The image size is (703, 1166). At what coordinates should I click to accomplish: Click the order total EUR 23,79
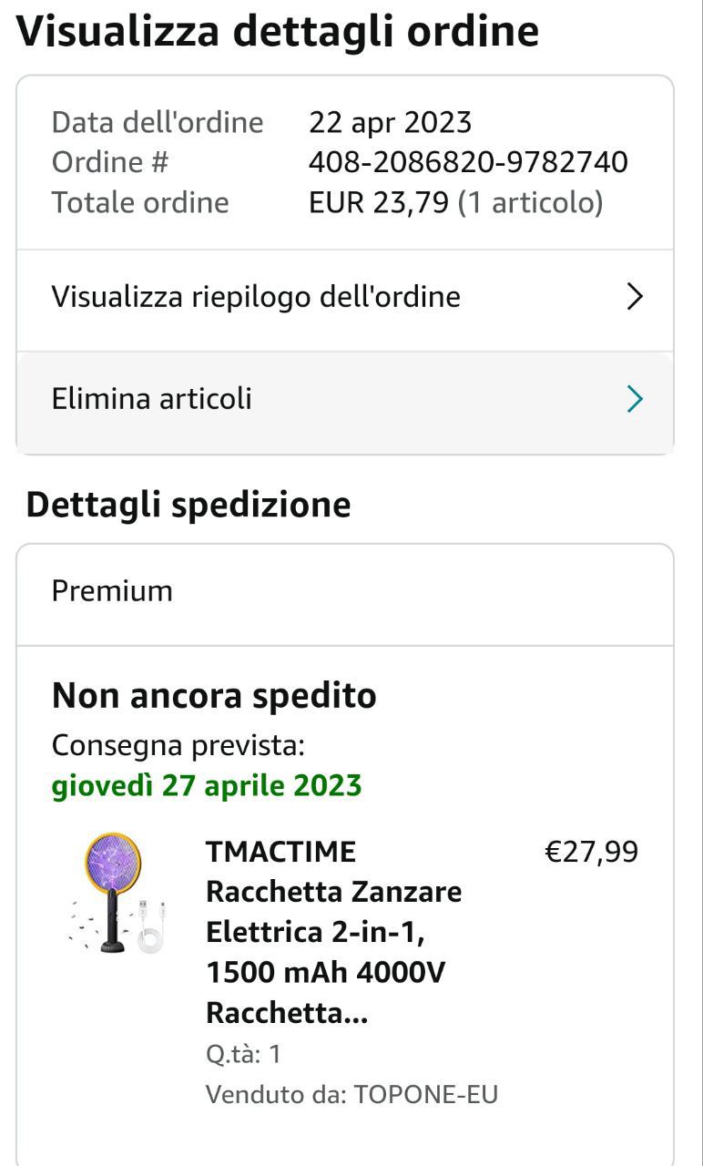pos(379,202)
